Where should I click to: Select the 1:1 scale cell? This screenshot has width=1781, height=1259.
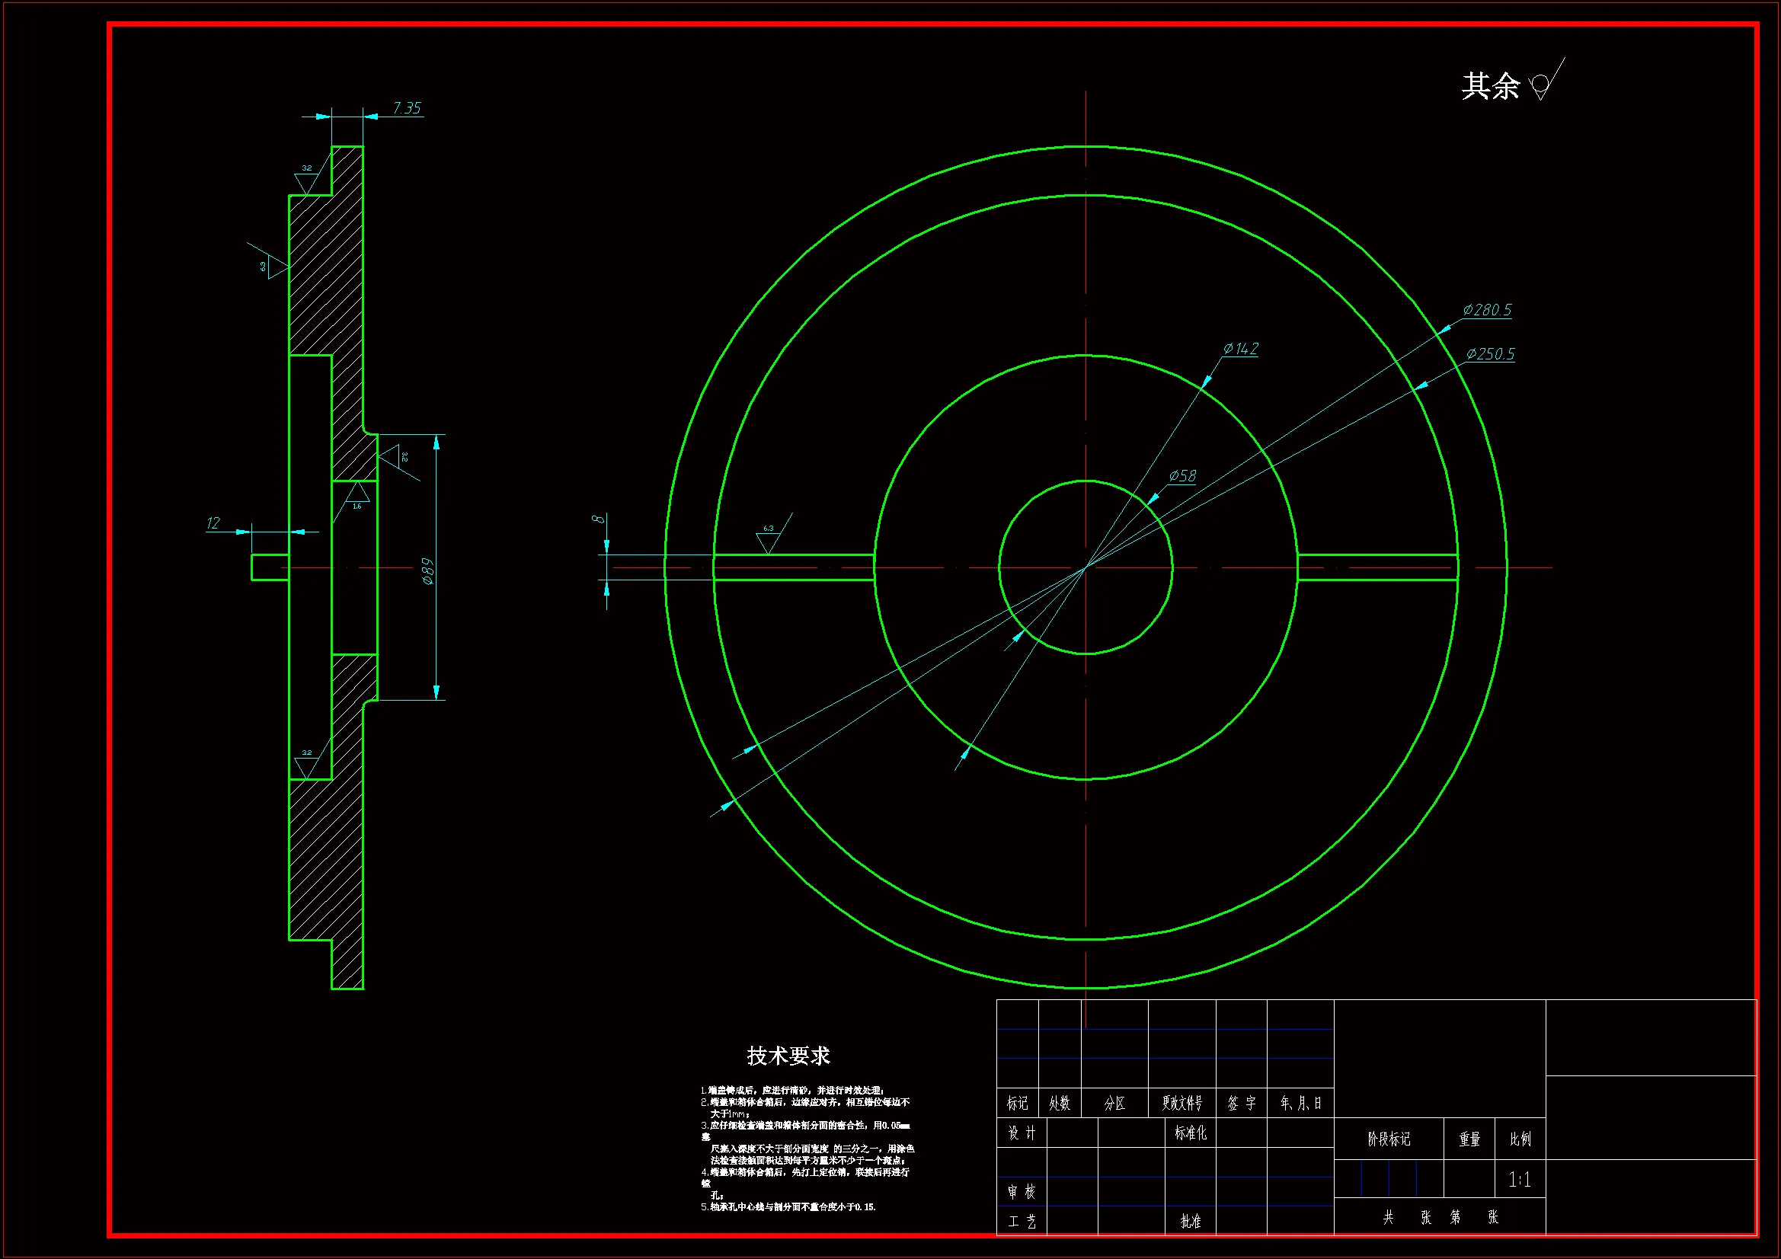click(x=1519, y=1180)
